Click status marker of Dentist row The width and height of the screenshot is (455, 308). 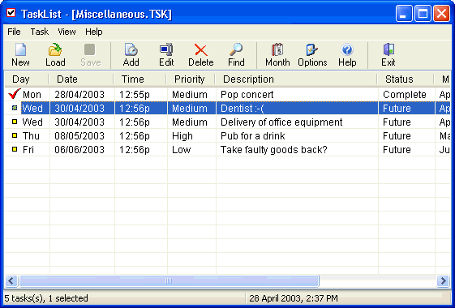coord(15,108)
